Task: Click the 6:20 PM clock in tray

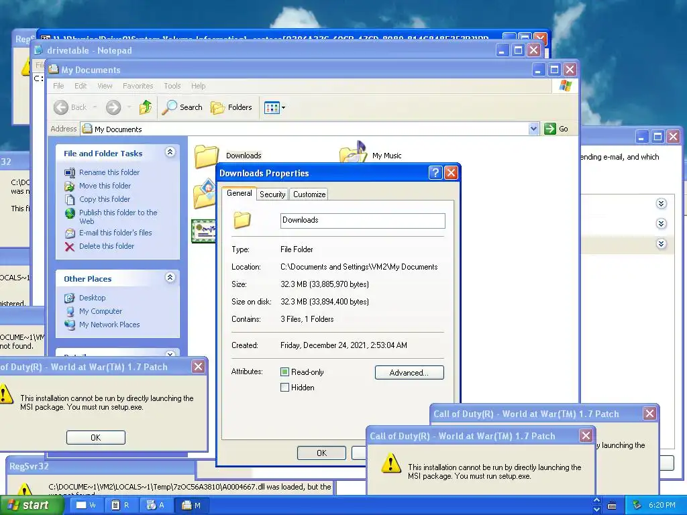Action: click(x=662, y=505)
